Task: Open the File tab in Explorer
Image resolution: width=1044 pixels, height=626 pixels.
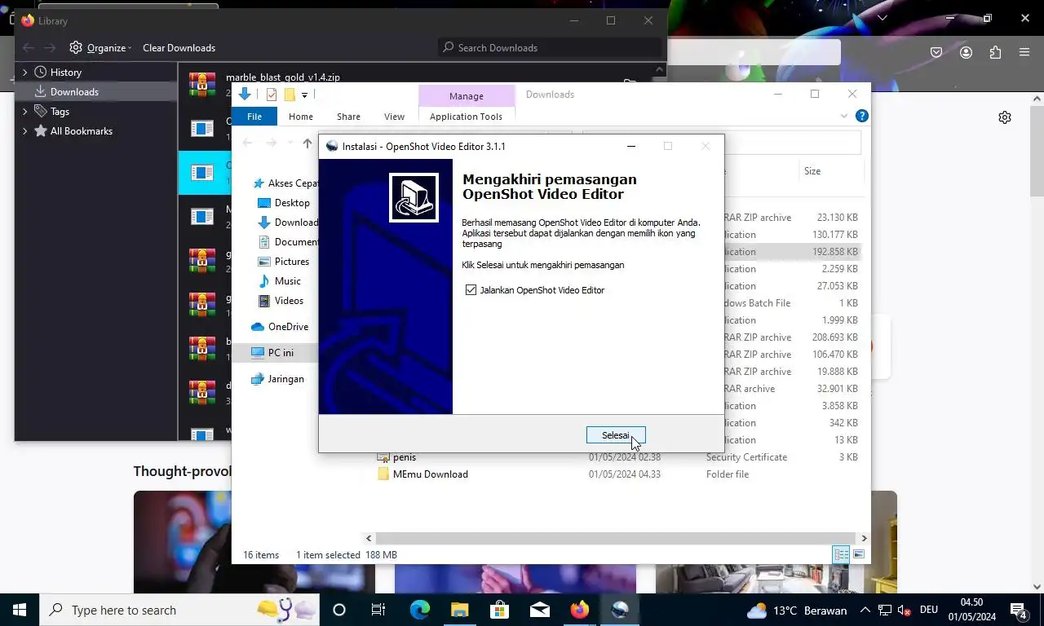Action: pos(254,117)
